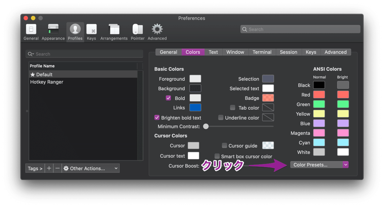
Task: Select the Hotkey Ranger profile
Action: pyautogui.click(x=83, y=82)
